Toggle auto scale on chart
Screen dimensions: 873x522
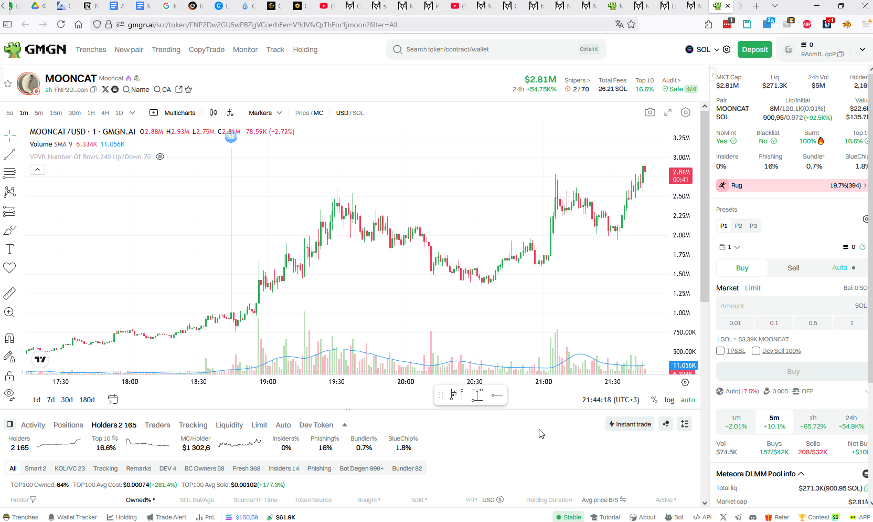(688, 400)
